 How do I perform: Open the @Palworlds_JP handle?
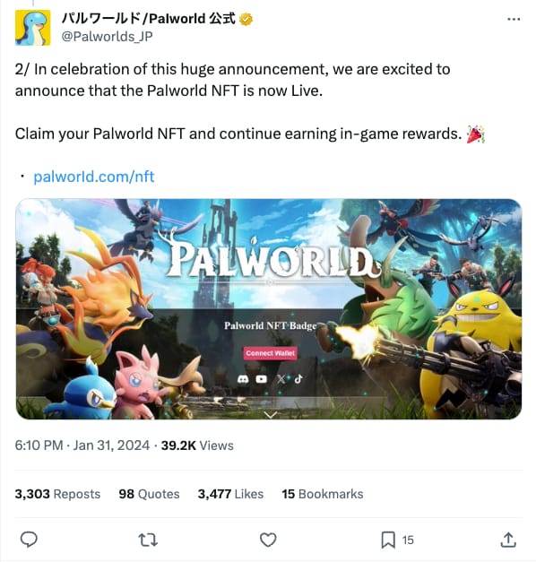tap(107, 36)
